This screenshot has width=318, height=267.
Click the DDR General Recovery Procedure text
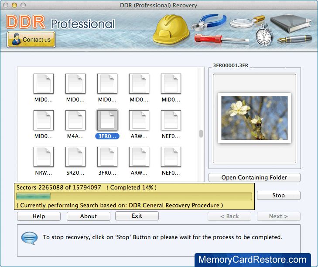point(174,205)
